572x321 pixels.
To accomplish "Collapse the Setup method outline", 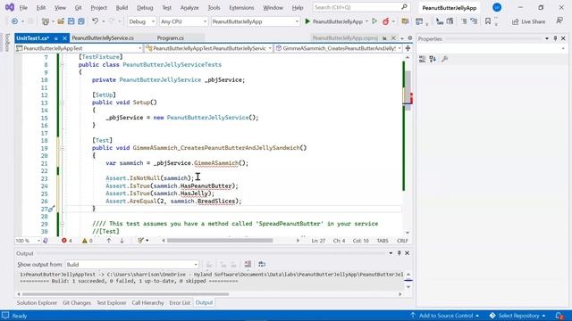I will click(x=62, y=103).
